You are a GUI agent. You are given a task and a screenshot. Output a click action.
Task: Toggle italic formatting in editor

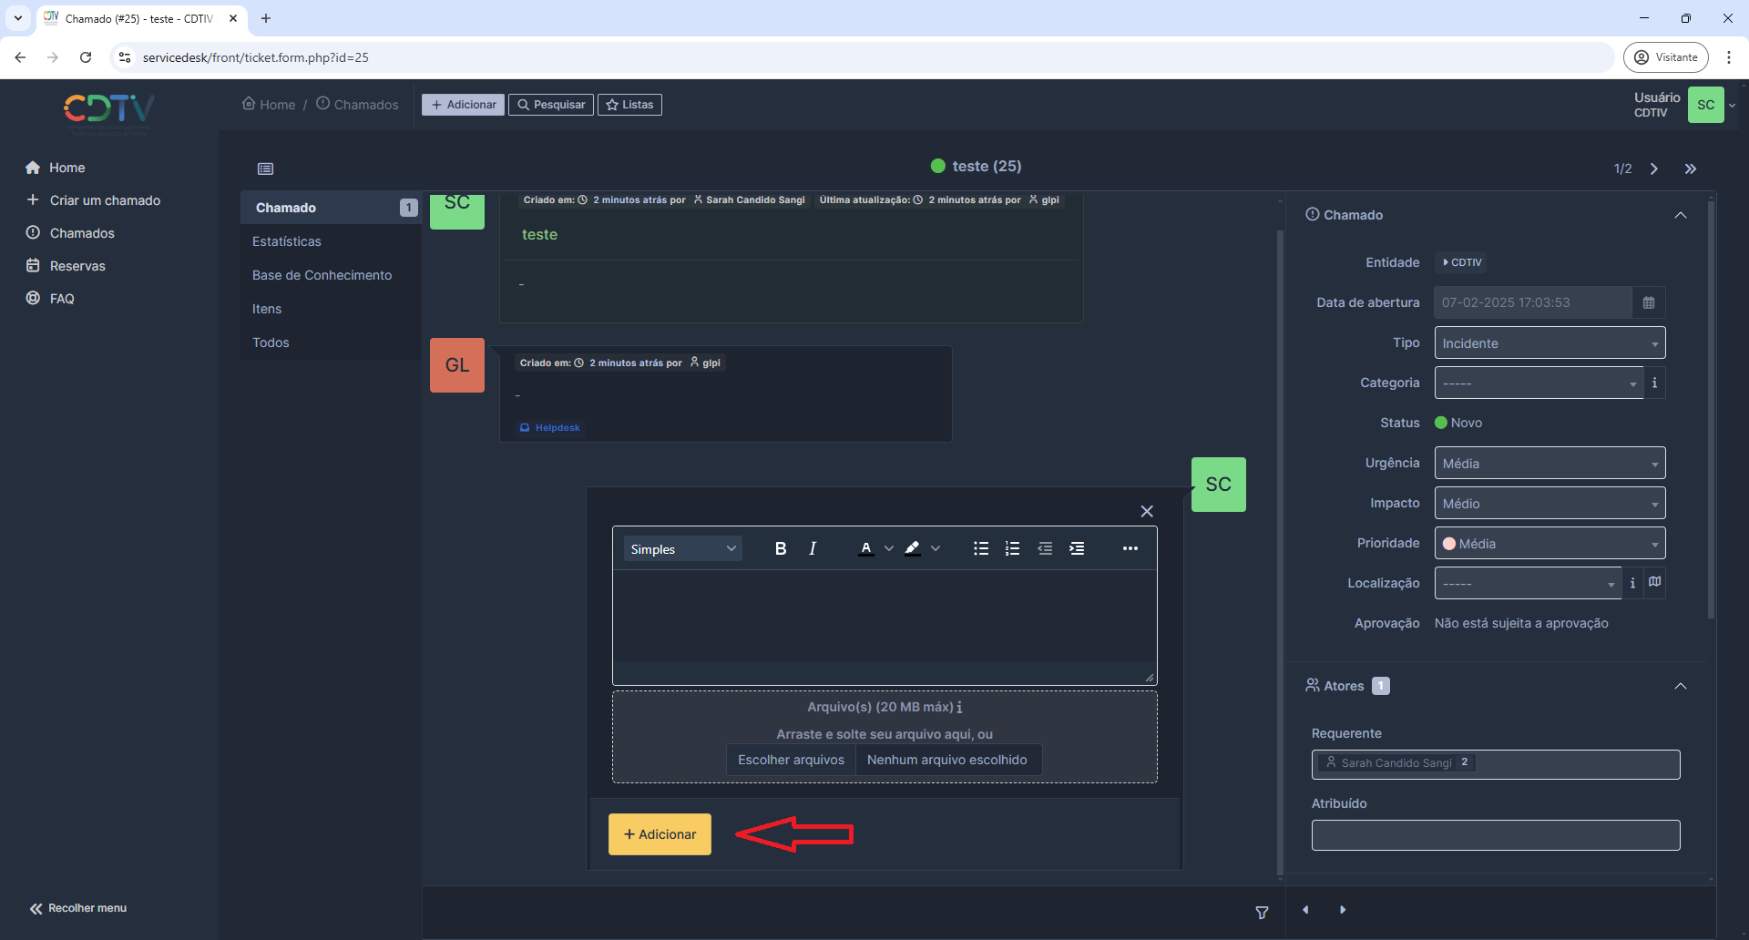[813, 548]
